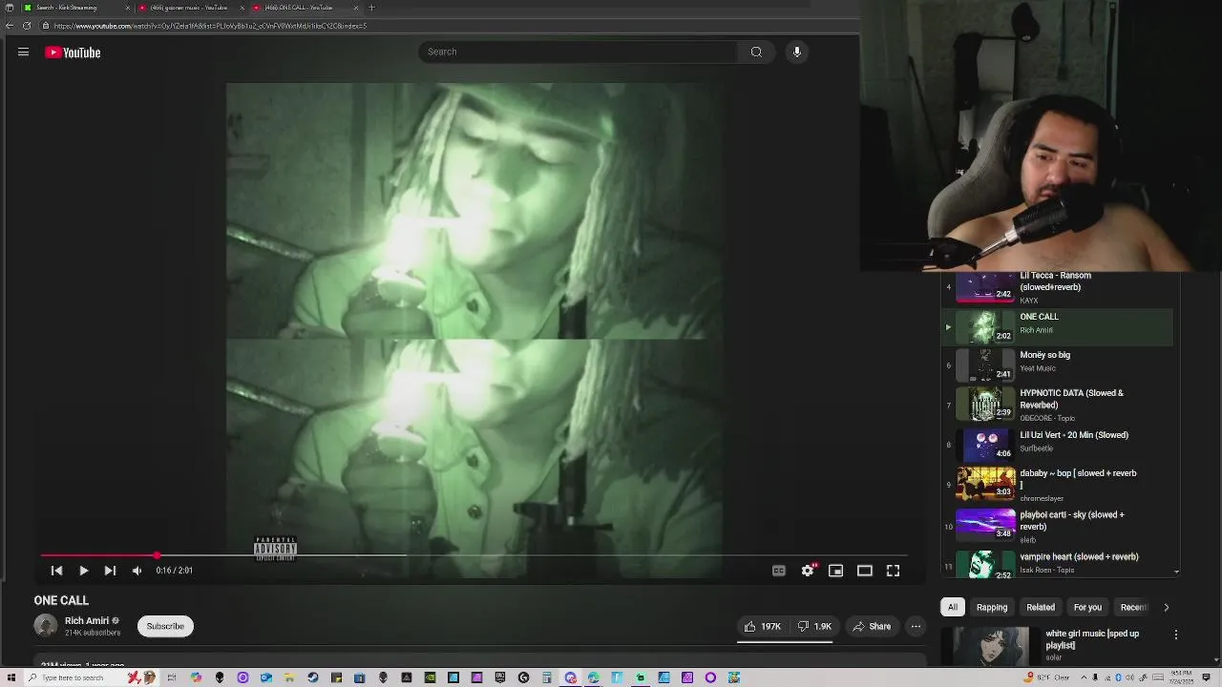Reload the current page
The image size is (1222, 687).
[26, 26]
